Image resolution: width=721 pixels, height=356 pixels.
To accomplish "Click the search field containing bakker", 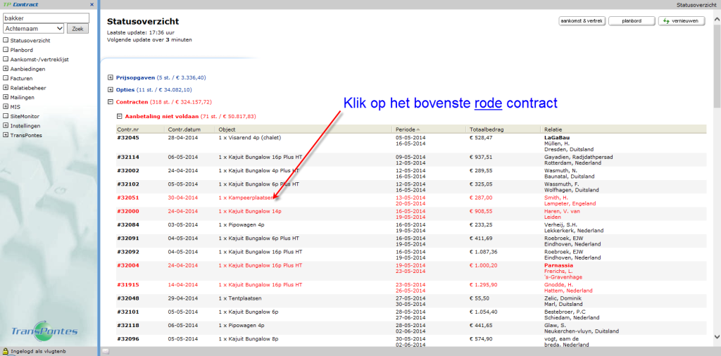I will [x=46, y=18].
